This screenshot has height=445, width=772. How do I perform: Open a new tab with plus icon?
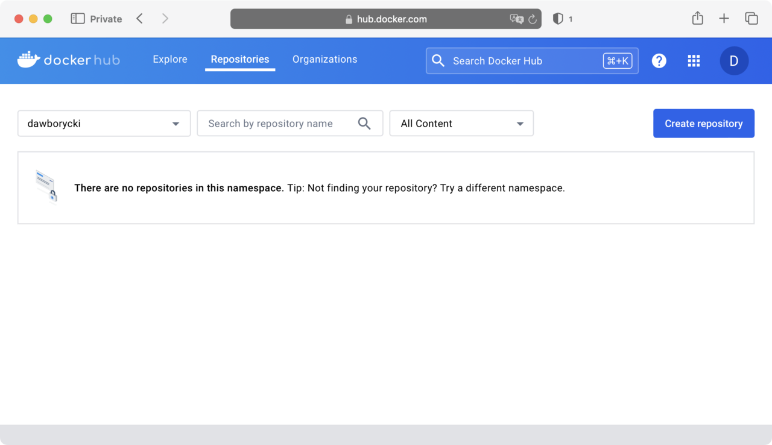tap(724, 19)
